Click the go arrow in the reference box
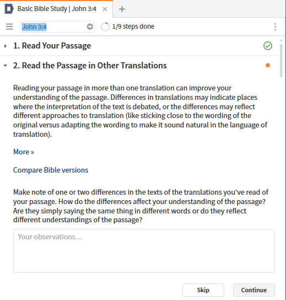Screen dimensions: 286x300 tap(90, 26)
